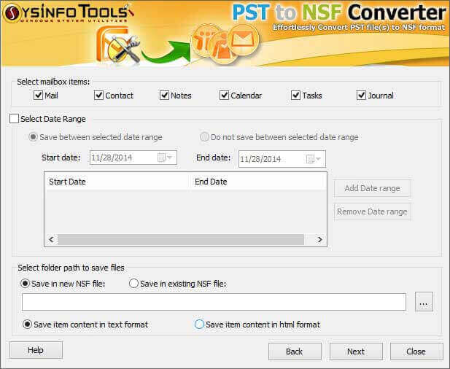The image size is (450, 369).
Task: Click the left scroll arrow in date list
Action: (51, 239)
